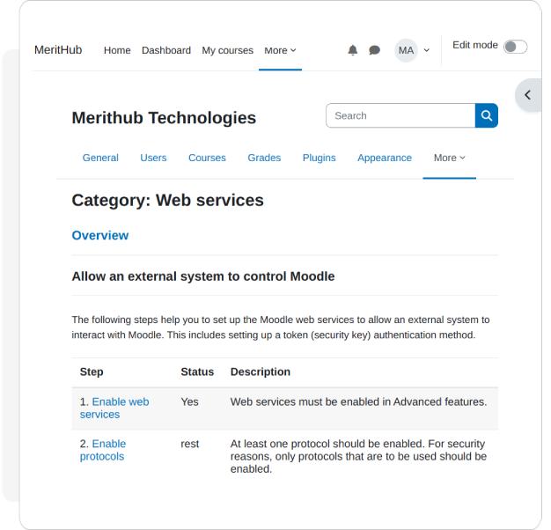Open the messaging speech bubble icon
The height and width of the screenshot is (530, 551).
pyautogui.click(x=374, y=50)
